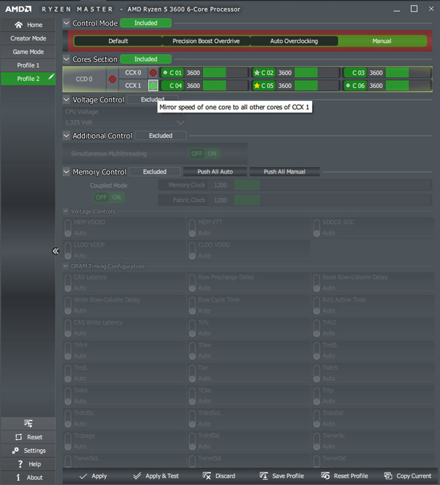
Task: Adjust the Memory Clock slider
Action: 333,185
